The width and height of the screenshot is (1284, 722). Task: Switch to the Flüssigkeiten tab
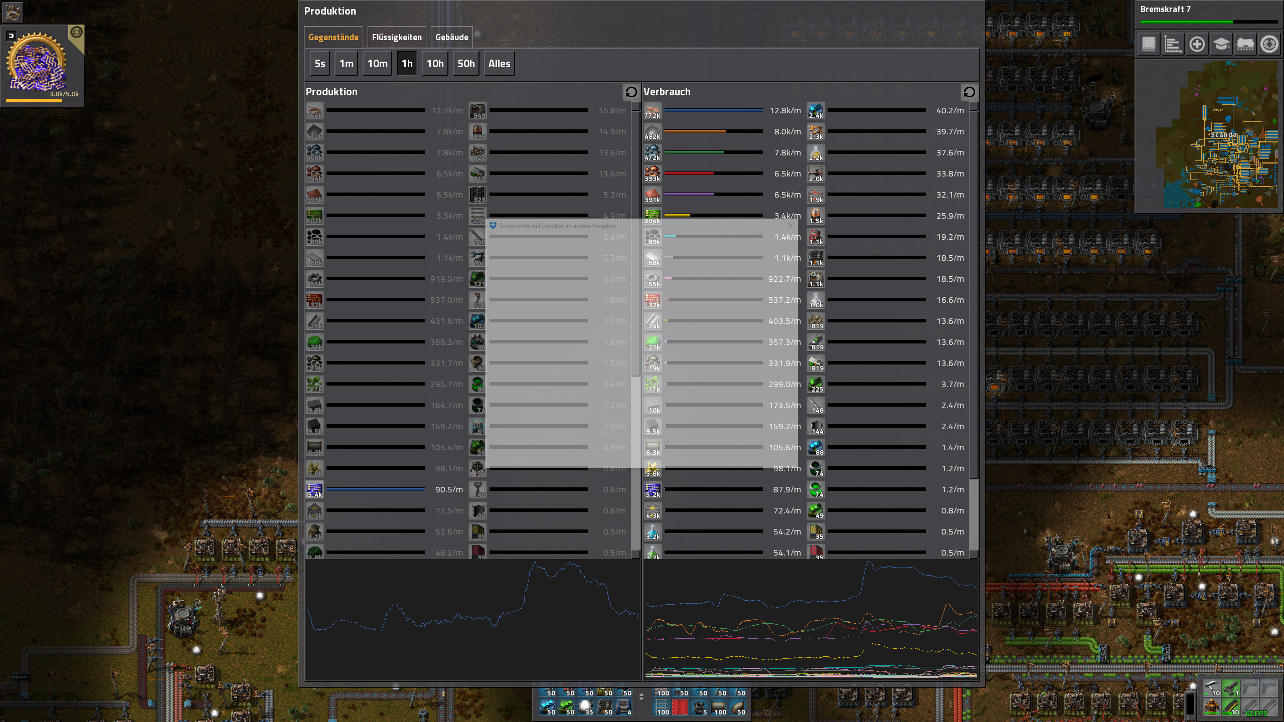click(x=397, y=37)
